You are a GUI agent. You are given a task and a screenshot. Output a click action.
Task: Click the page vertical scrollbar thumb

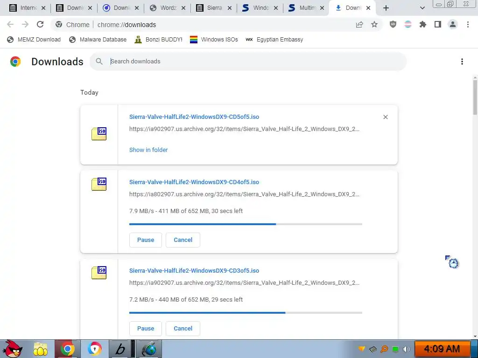[x=475, y=97]
